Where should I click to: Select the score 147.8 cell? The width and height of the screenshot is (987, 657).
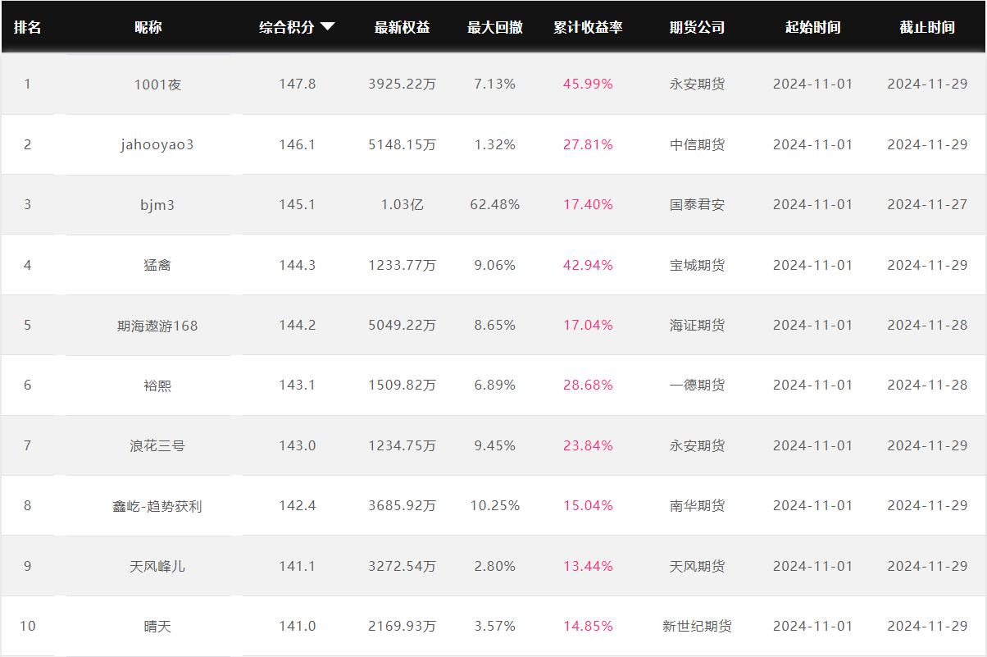(x=297, y=84)
